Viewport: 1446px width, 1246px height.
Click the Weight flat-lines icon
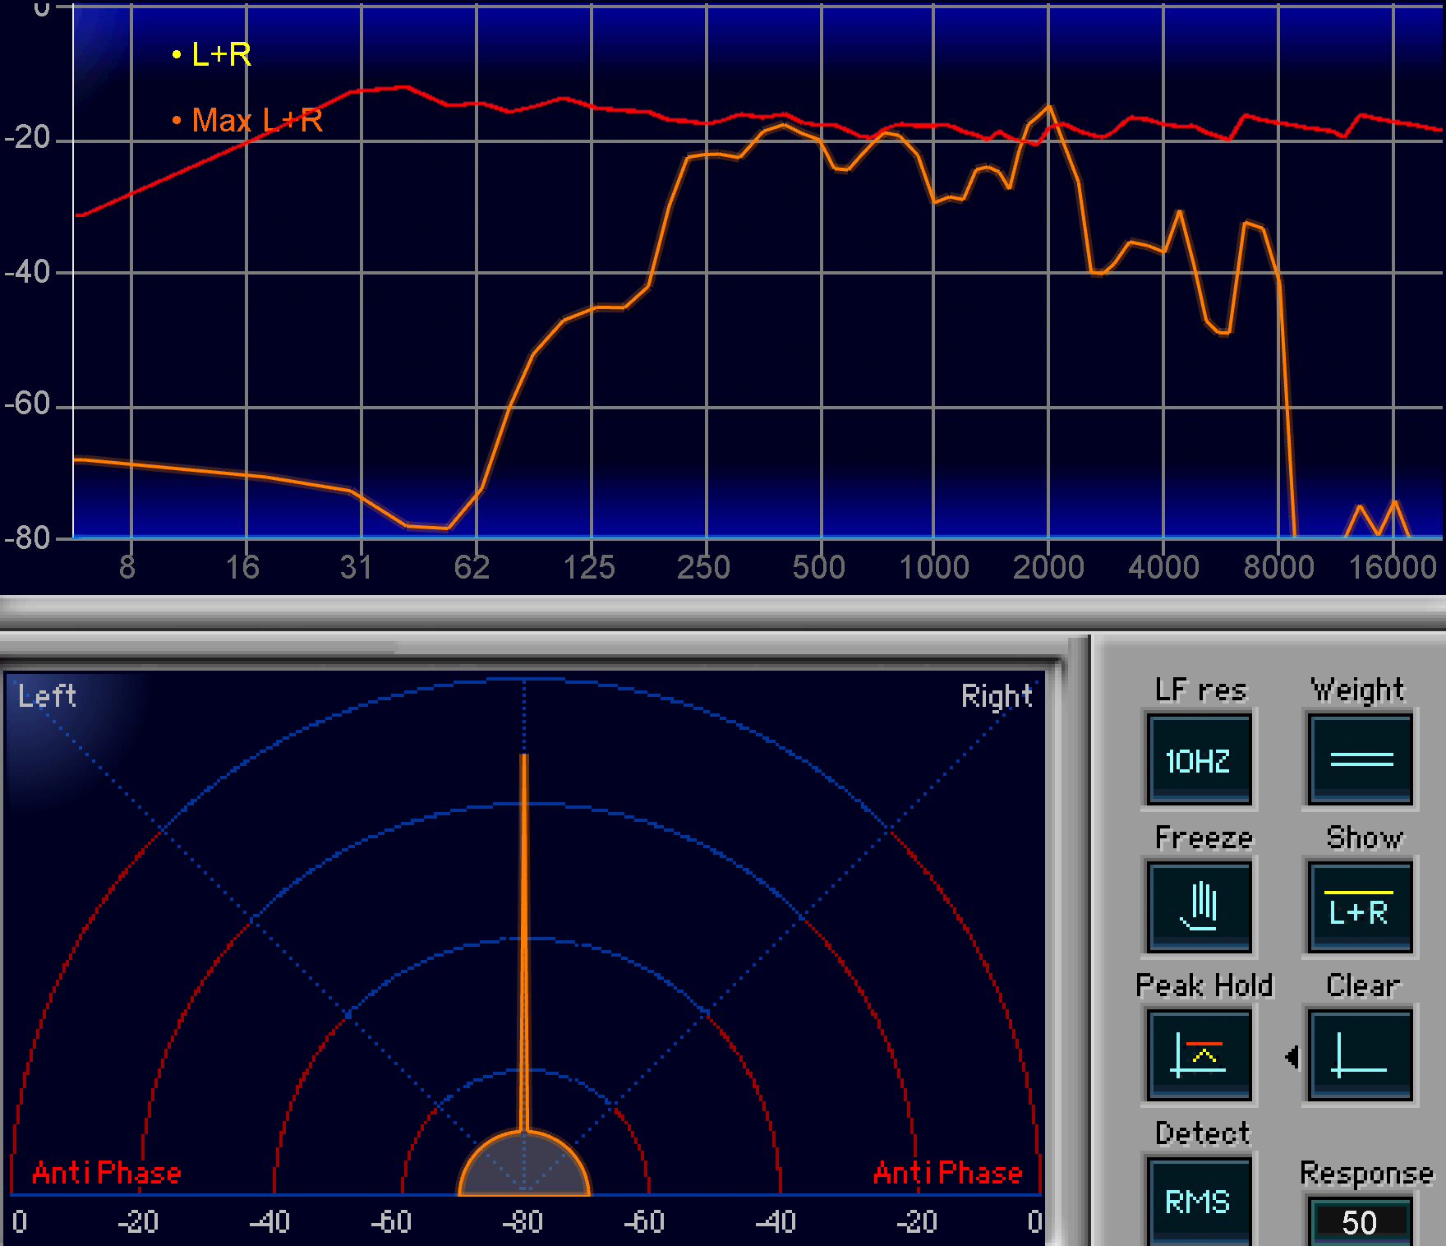(x=1361, y=759)
